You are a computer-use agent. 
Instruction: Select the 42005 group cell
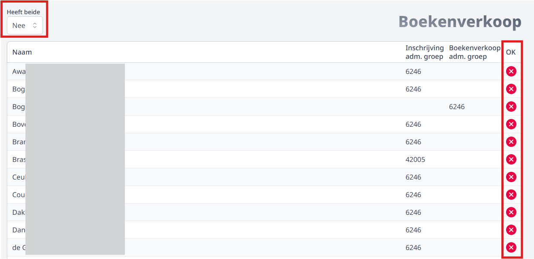click(415, 159)
